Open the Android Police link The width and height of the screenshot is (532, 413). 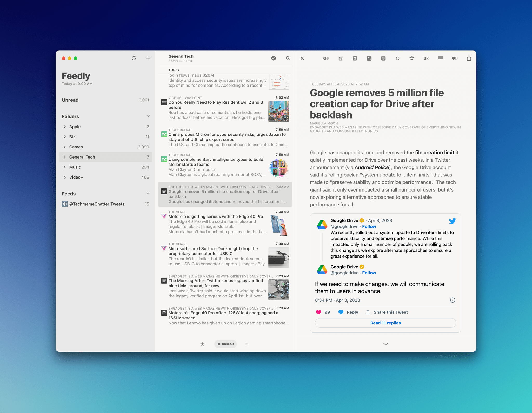coord(372,167)
